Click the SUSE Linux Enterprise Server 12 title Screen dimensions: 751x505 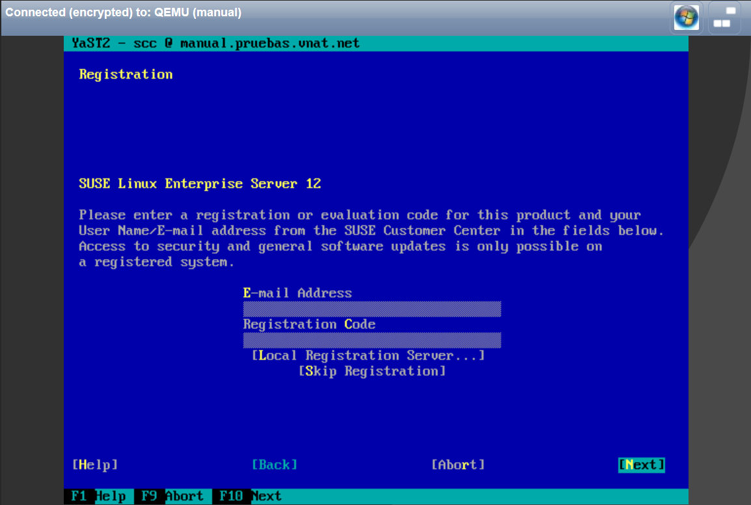click(200, 184)
